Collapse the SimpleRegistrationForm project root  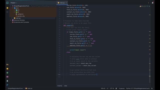tap(10, 6)
